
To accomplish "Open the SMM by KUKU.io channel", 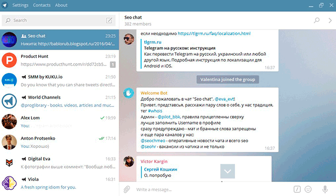I will pyautogui.click(x=59, y=81).
